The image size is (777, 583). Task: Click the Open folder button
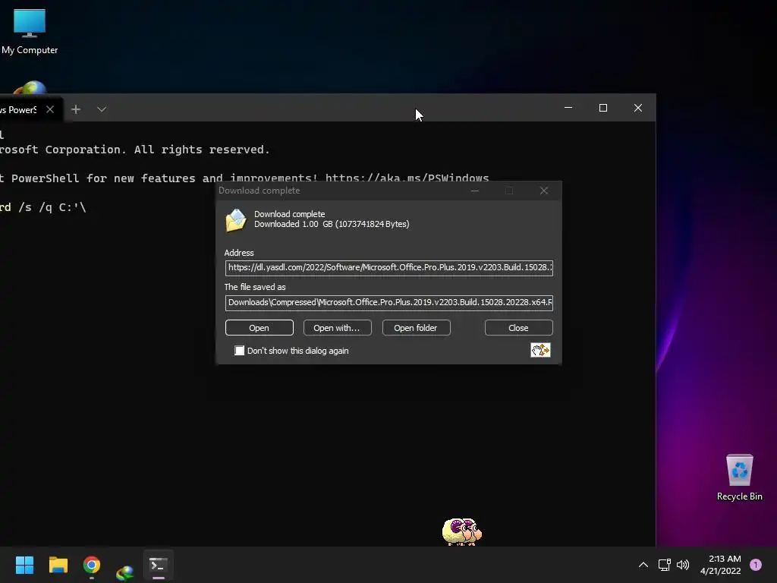(x=416, y=328)
